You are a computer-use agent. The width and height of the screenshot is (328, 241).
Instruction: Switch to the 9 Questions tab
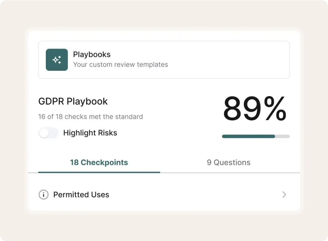[228, 162]
